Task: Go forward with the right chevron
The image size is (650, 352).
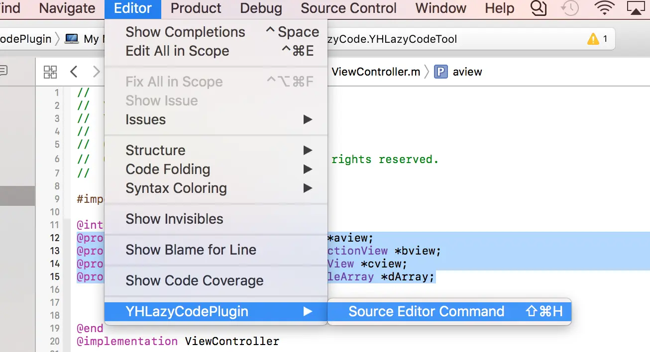Action: click(96, 72)
